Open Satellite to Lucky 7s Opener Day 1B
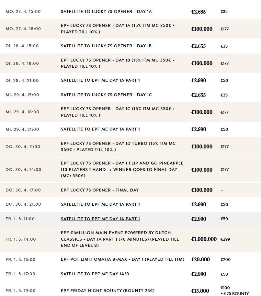 pos(106,46)
